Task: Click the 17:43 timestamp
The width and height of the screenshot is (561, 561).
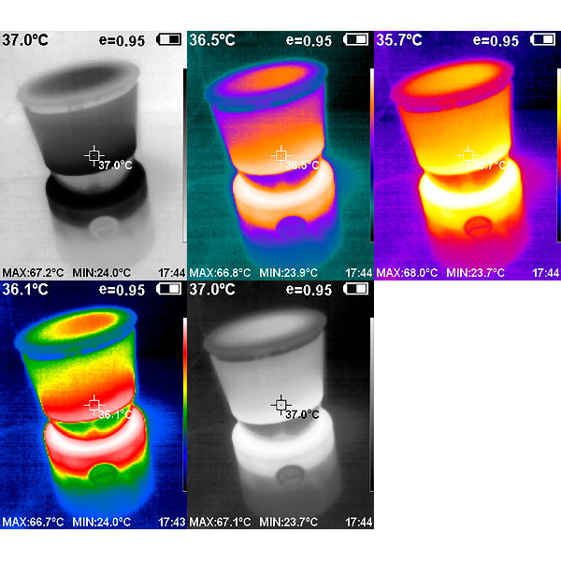Action: [172, 522]
